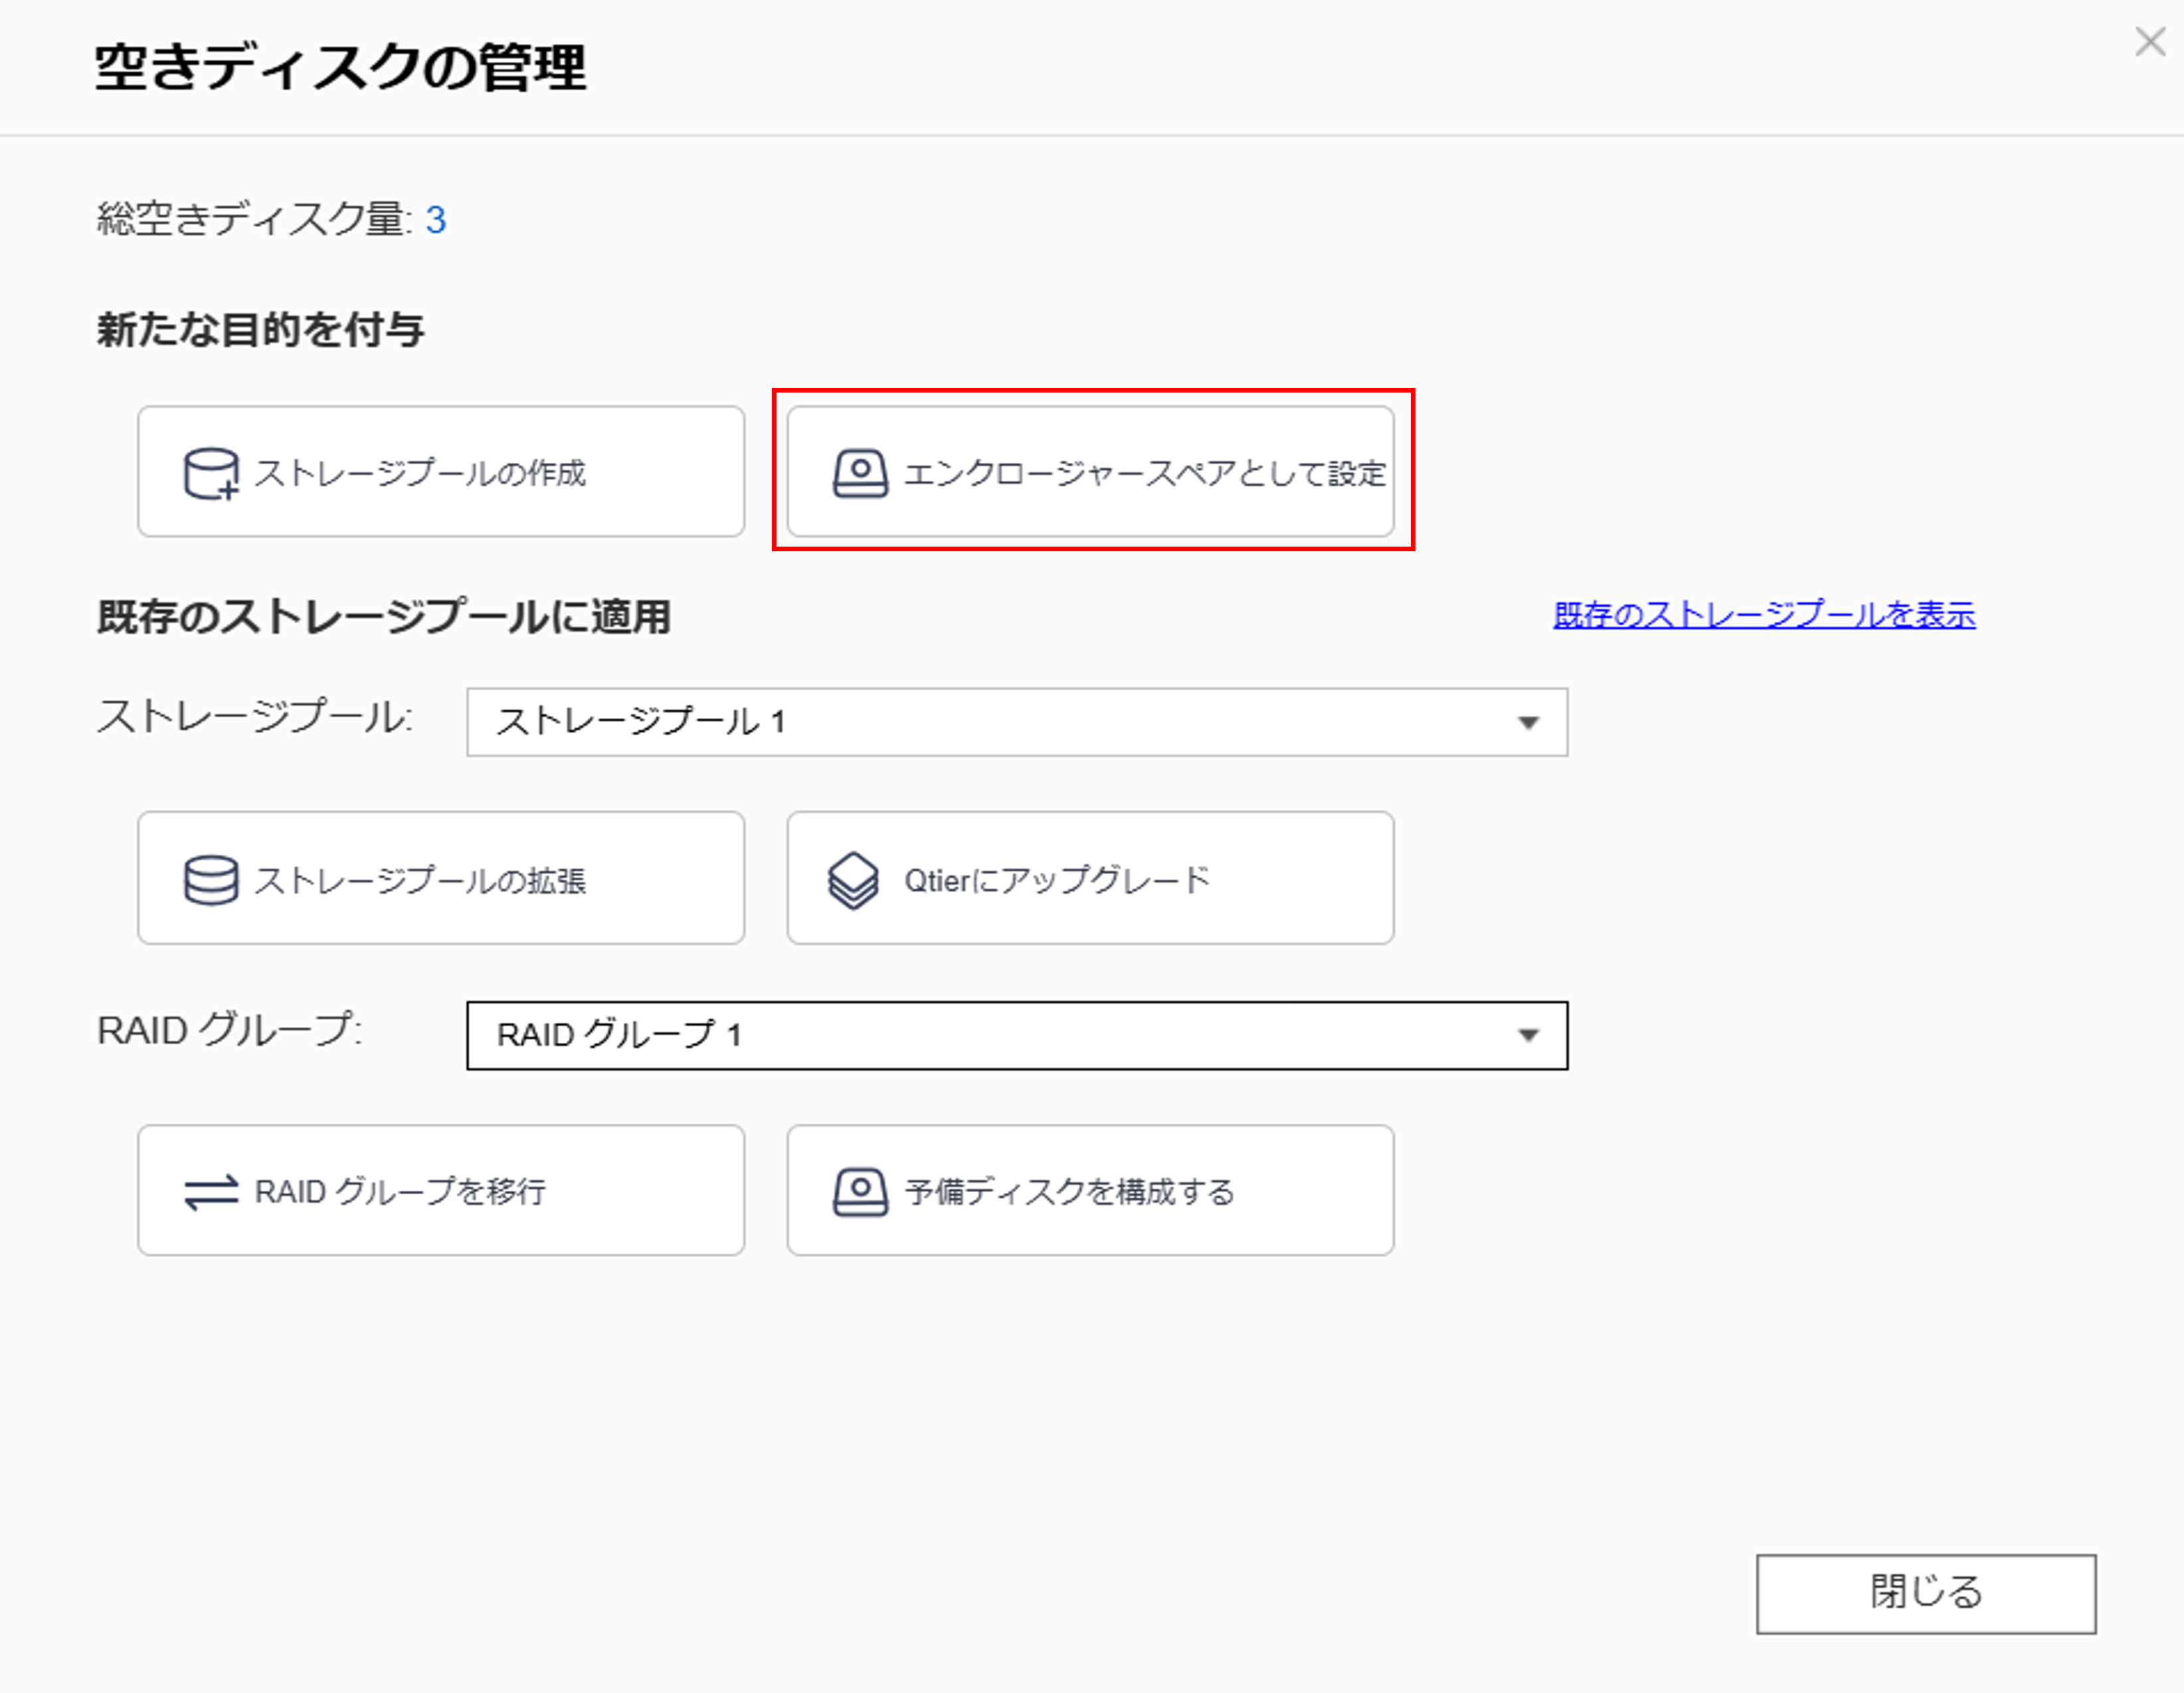Click the enclosure spare disk icon
The image size is (2184, 1693).
click(x=860, y=473)
